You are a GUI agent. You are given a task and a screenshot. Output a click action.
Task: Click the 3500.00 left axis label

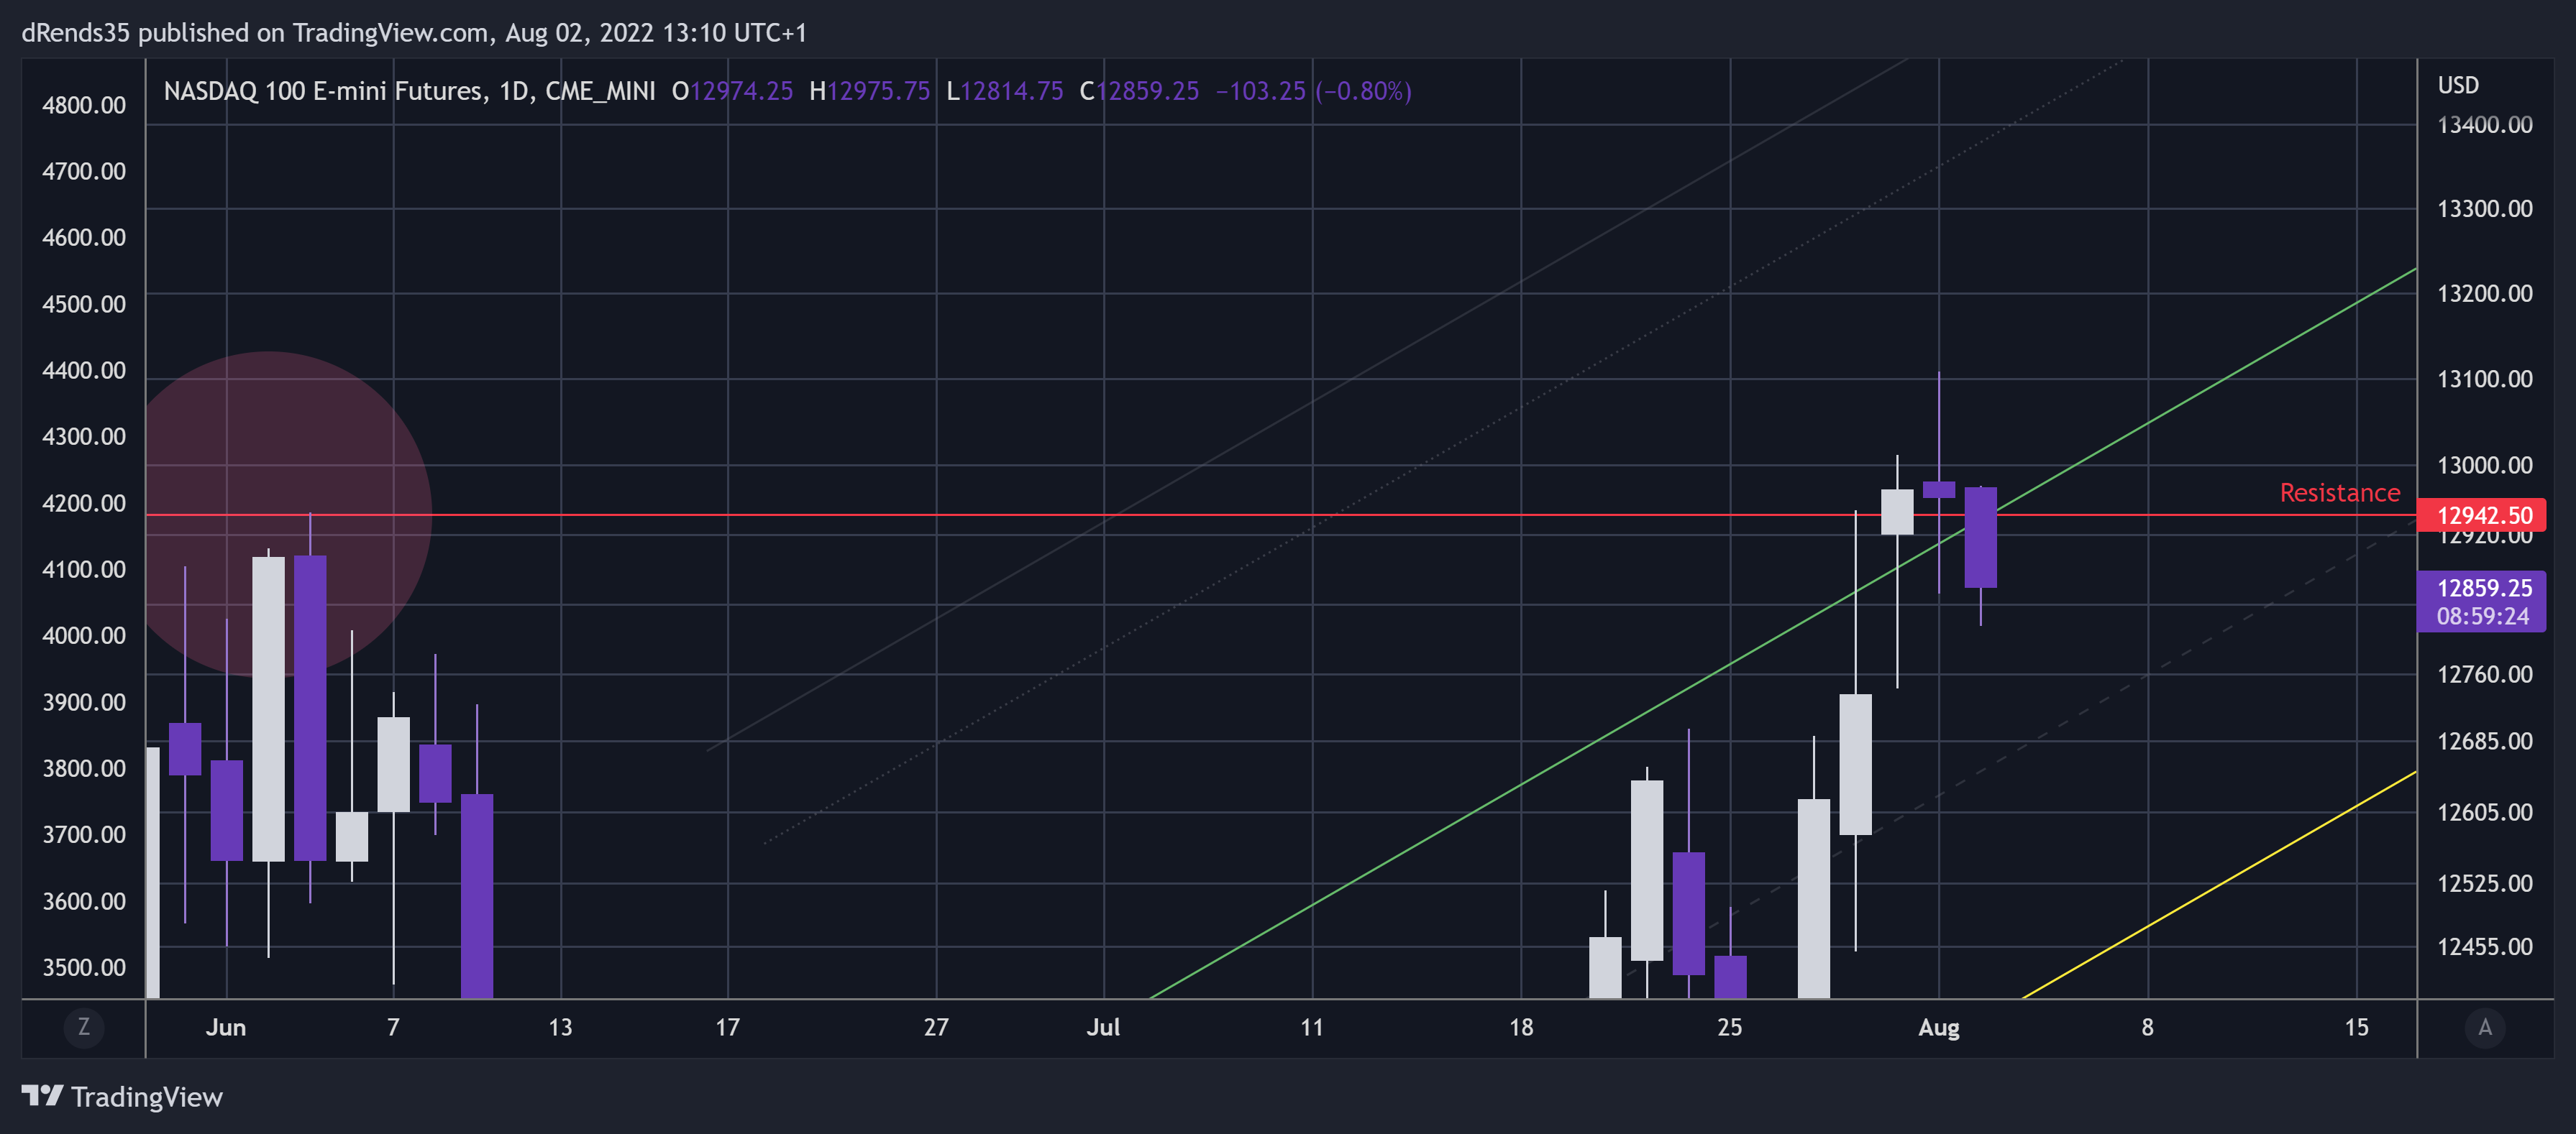click(x=84, y=967)
